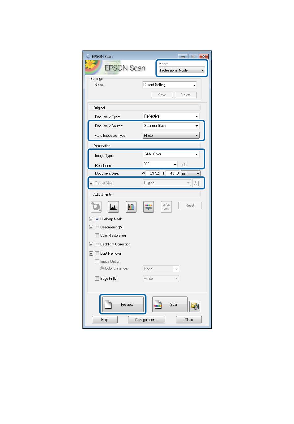Enable the Color Restoration checkbox
This screenshot has width=294, height=424.
point(97,236)
